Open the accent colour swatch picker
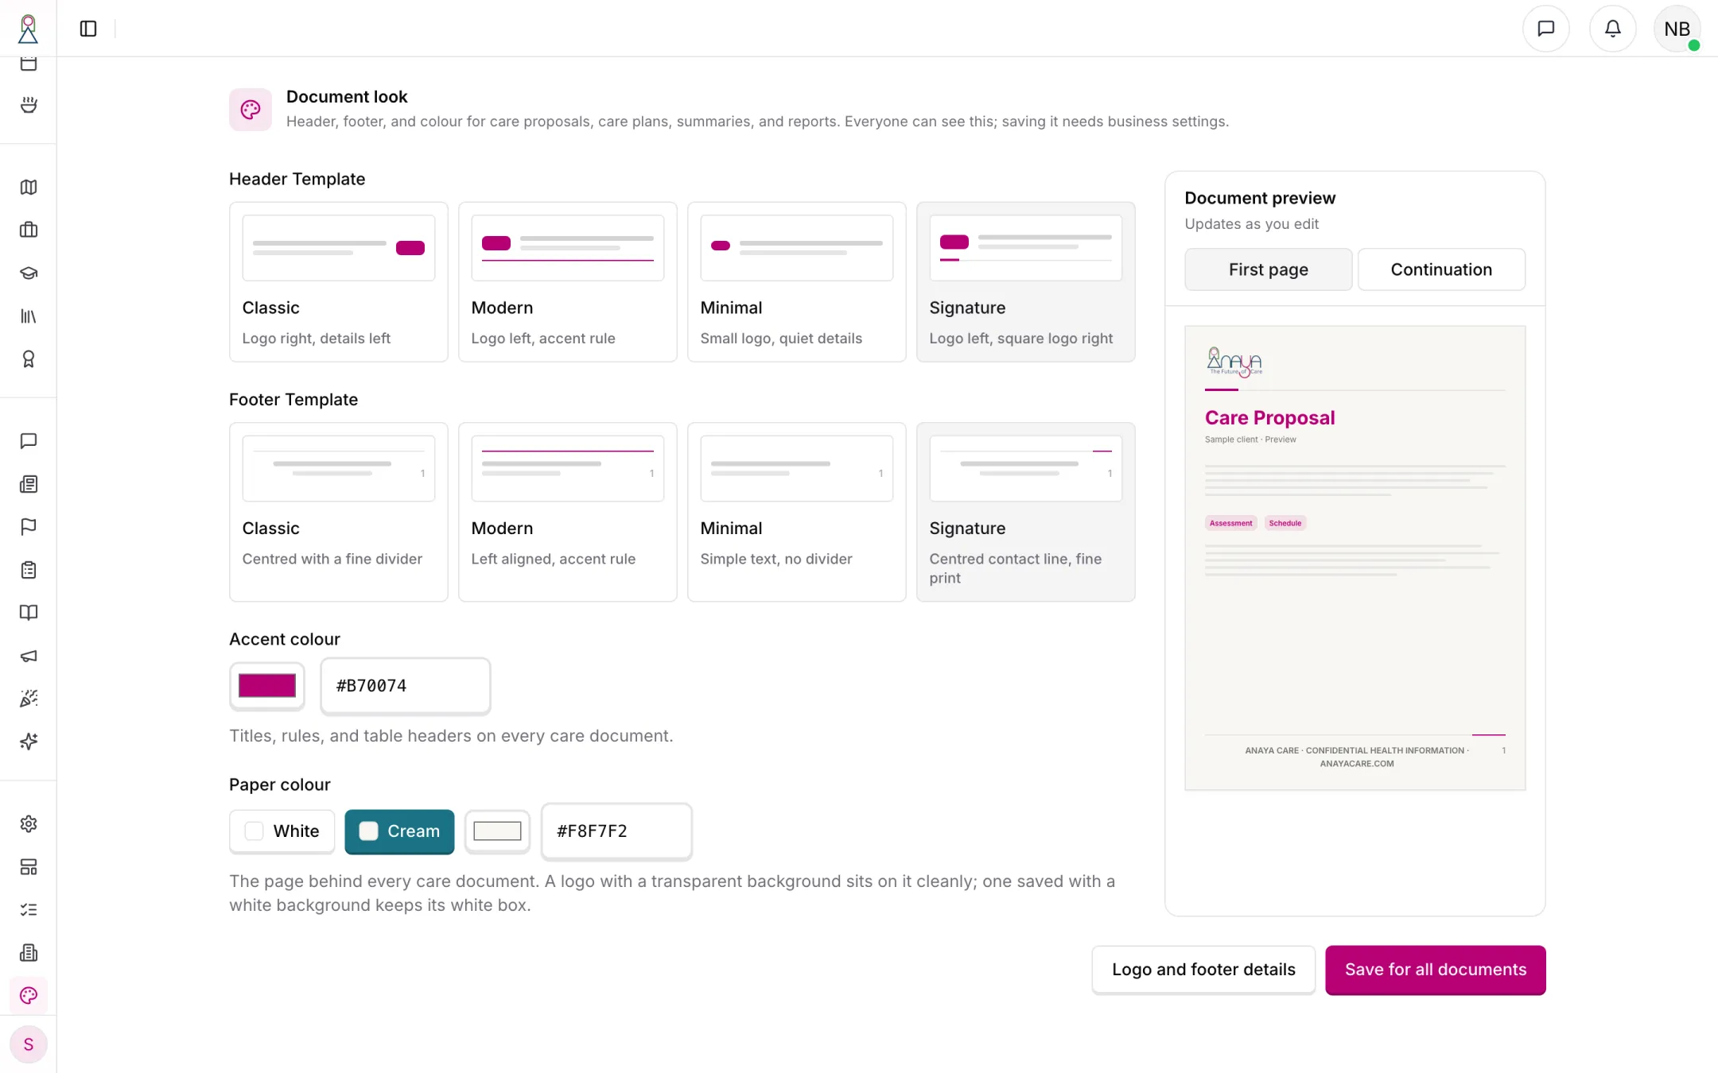 click(267, 685)
